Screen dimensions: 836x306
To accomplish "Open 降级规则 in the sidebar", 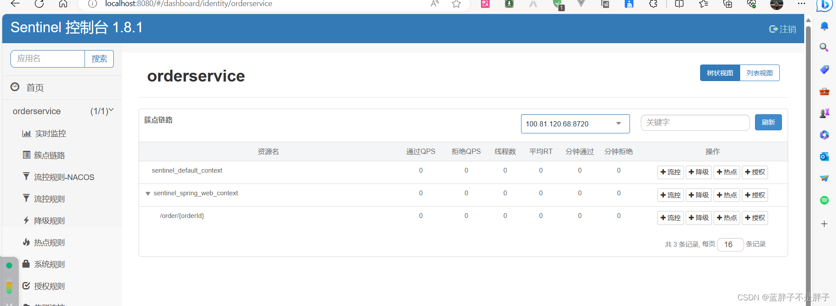I will (x=44, y=221).
